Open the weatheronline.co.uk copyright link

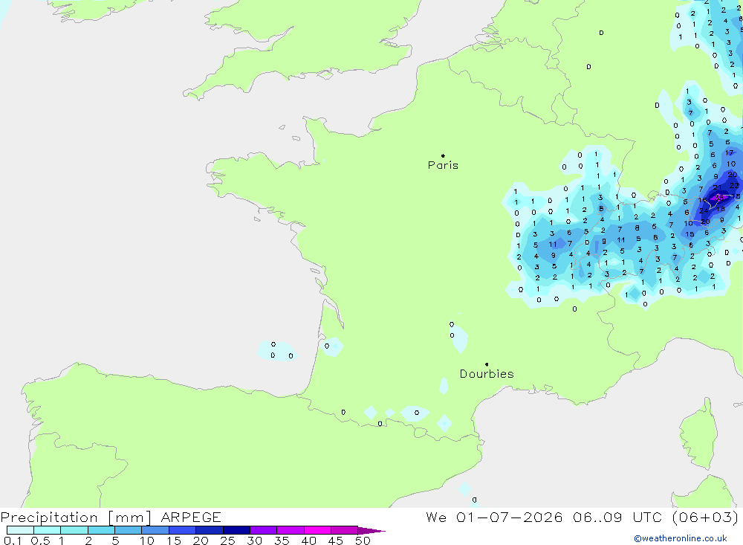tap(681, 538)
